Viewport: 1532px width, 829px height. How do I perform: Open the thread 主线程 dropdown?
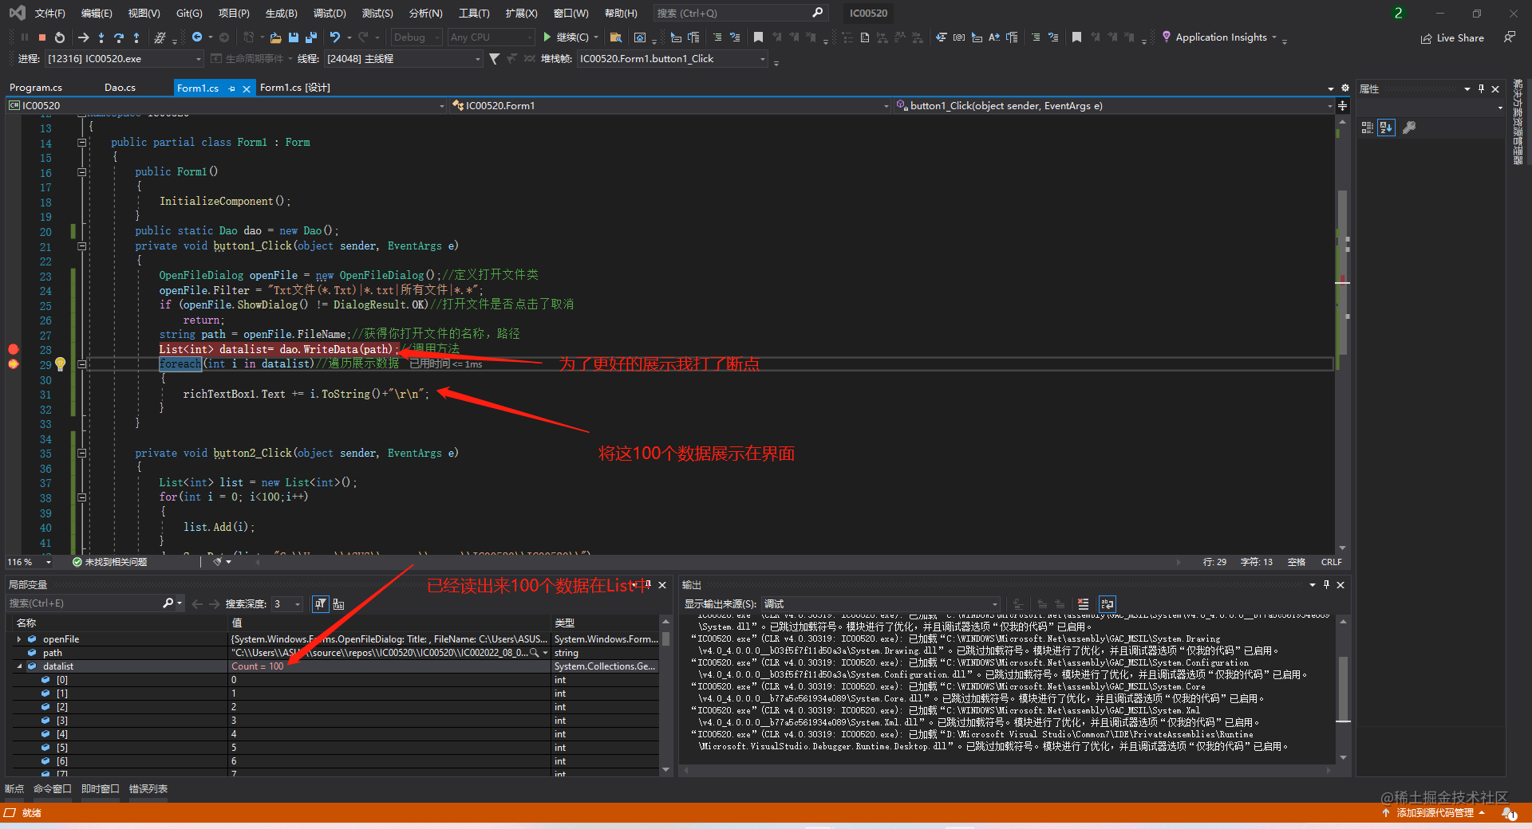pyautogui.click(x=403, y=59)
